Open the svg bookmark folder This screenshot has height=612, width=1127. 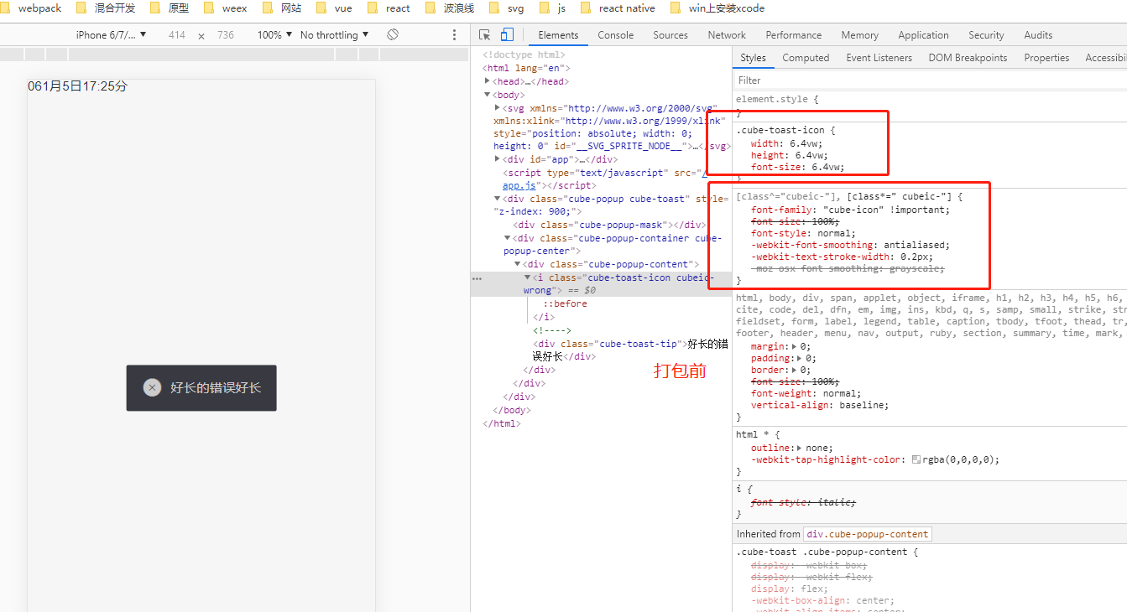click(506, 8)
